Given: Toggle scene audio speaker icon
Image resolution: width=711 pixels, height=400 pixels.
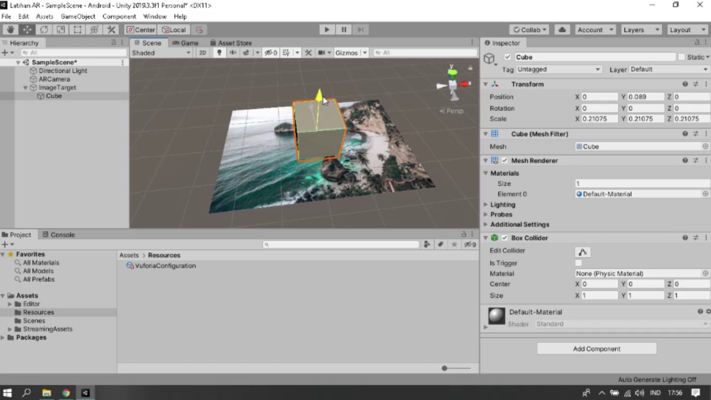Looking at the screenshot, I should click(233, 53).
